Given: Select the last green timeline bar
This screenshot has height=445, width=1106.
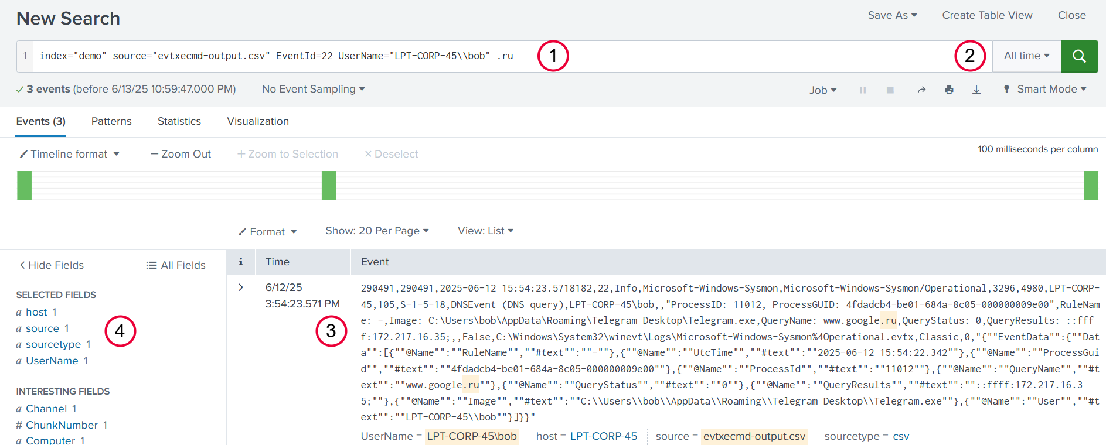Looking at the screenshot, I should click(x=1091, y=186).
